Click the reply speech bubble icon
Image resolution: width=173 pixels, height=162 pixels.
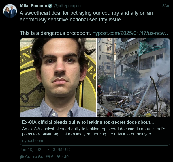tap(22, 157)
